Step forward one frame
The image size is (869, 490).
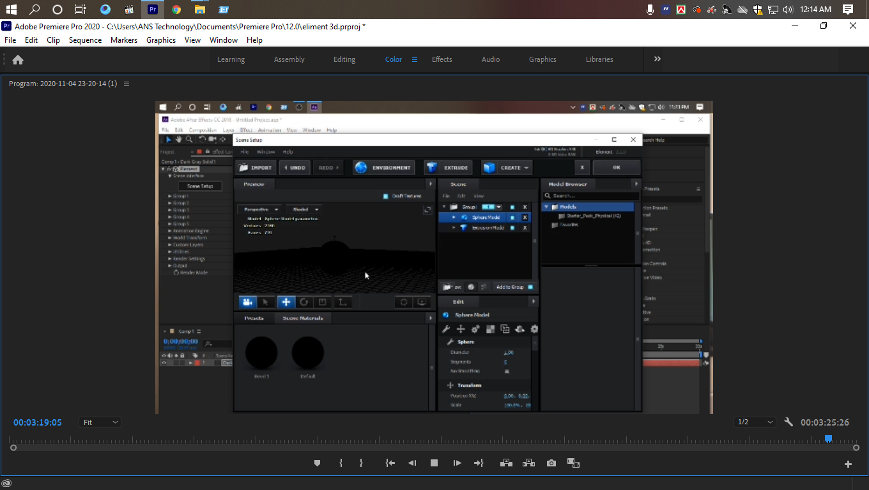tap(457, 463)
